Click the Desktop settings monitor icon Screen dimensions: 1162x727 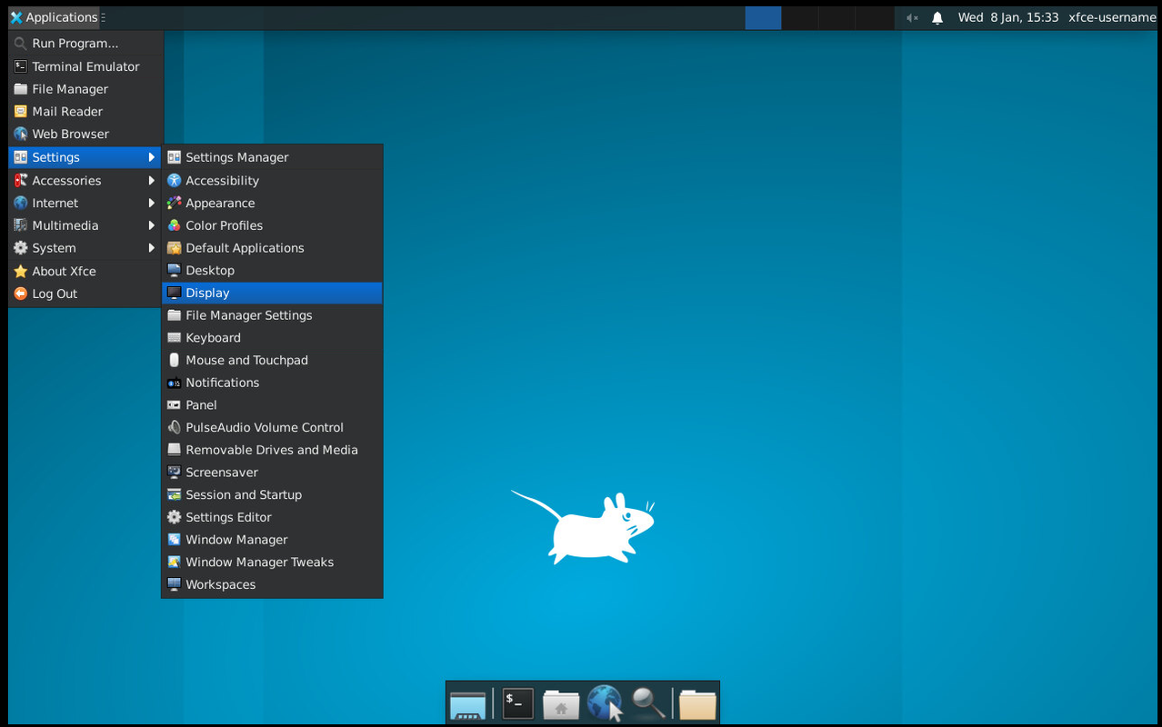(x=175, y=271)
